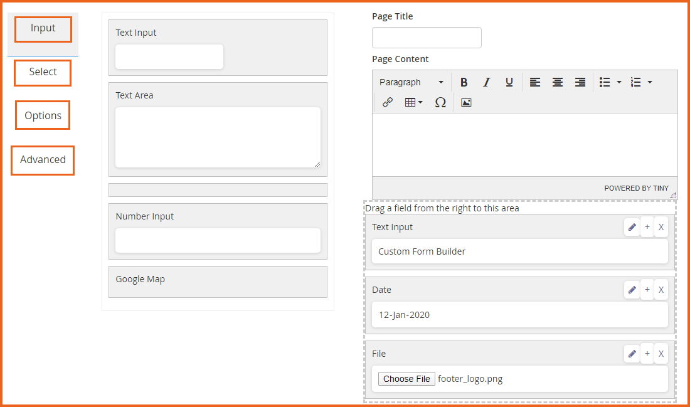Expand the numbered list style dropdown
Image resolution: width=690 pixels, height=407 pixels.
coord(650,82)
